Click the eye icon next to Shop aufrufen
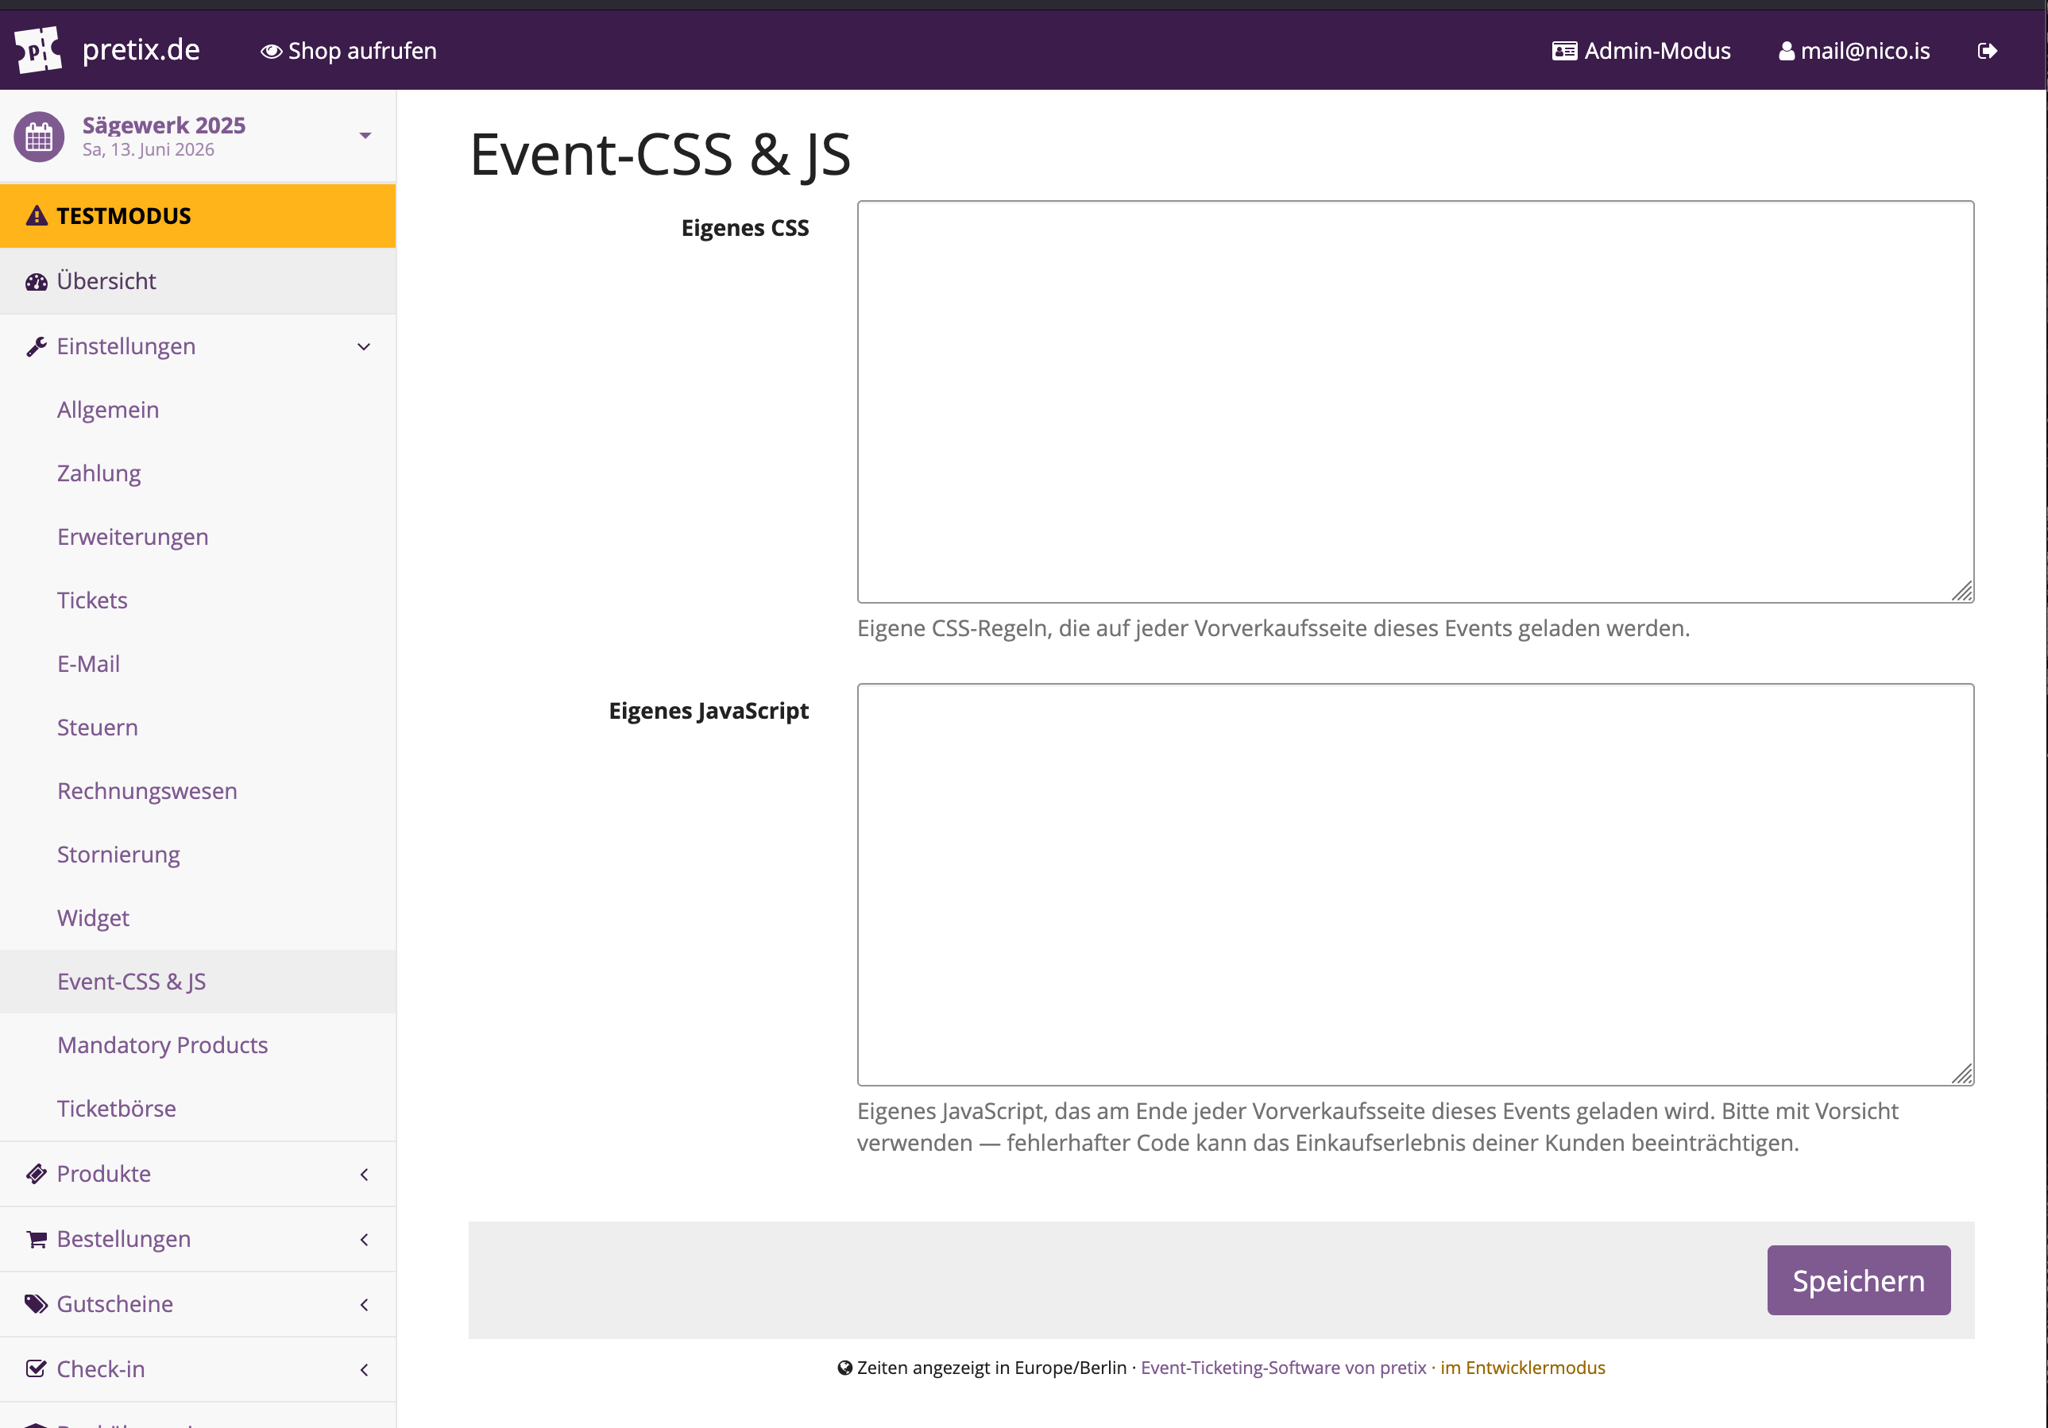 (270, 51)
